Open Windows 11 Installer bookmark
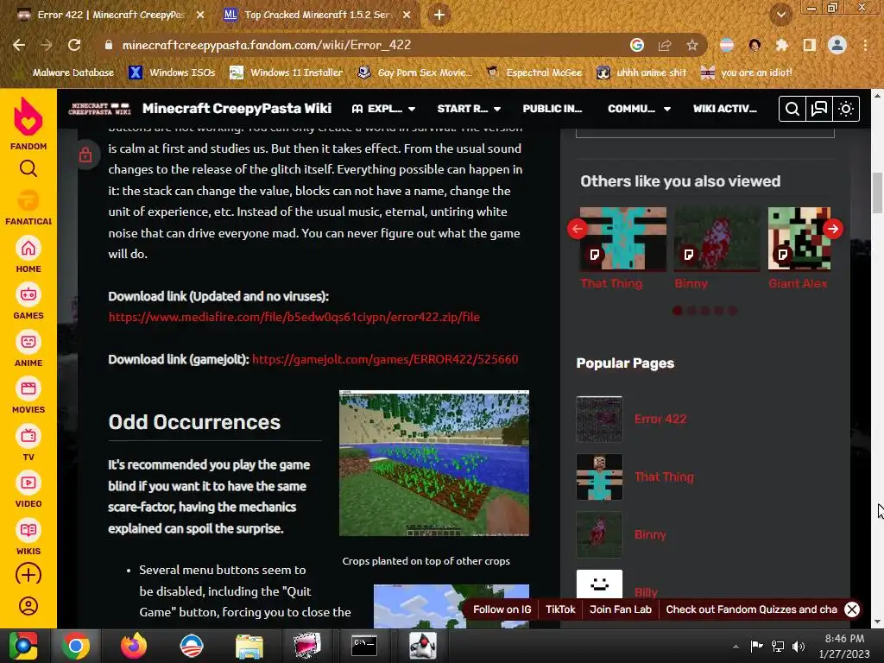Screen dimensions: 884x663 coord(287,73)
